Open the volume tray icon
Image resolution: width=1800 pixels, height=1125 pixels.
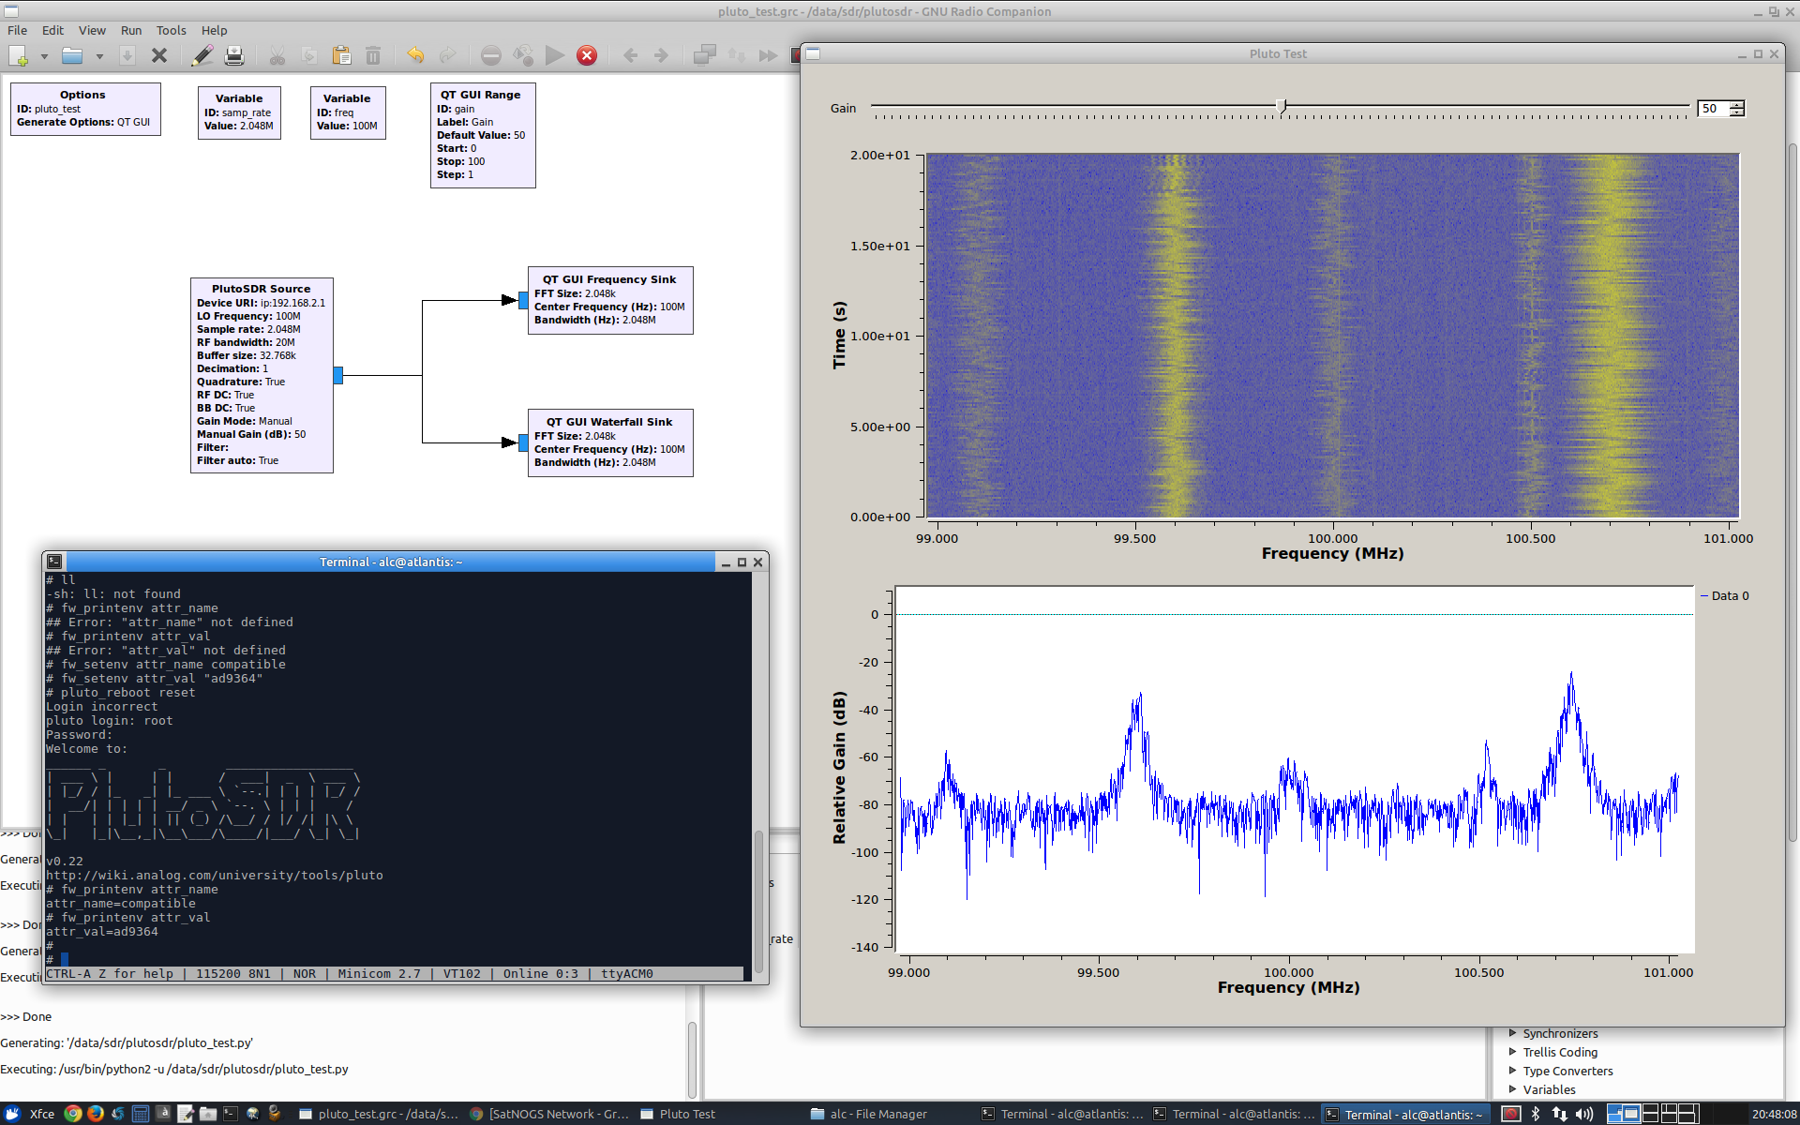tap(1584, 1114)
